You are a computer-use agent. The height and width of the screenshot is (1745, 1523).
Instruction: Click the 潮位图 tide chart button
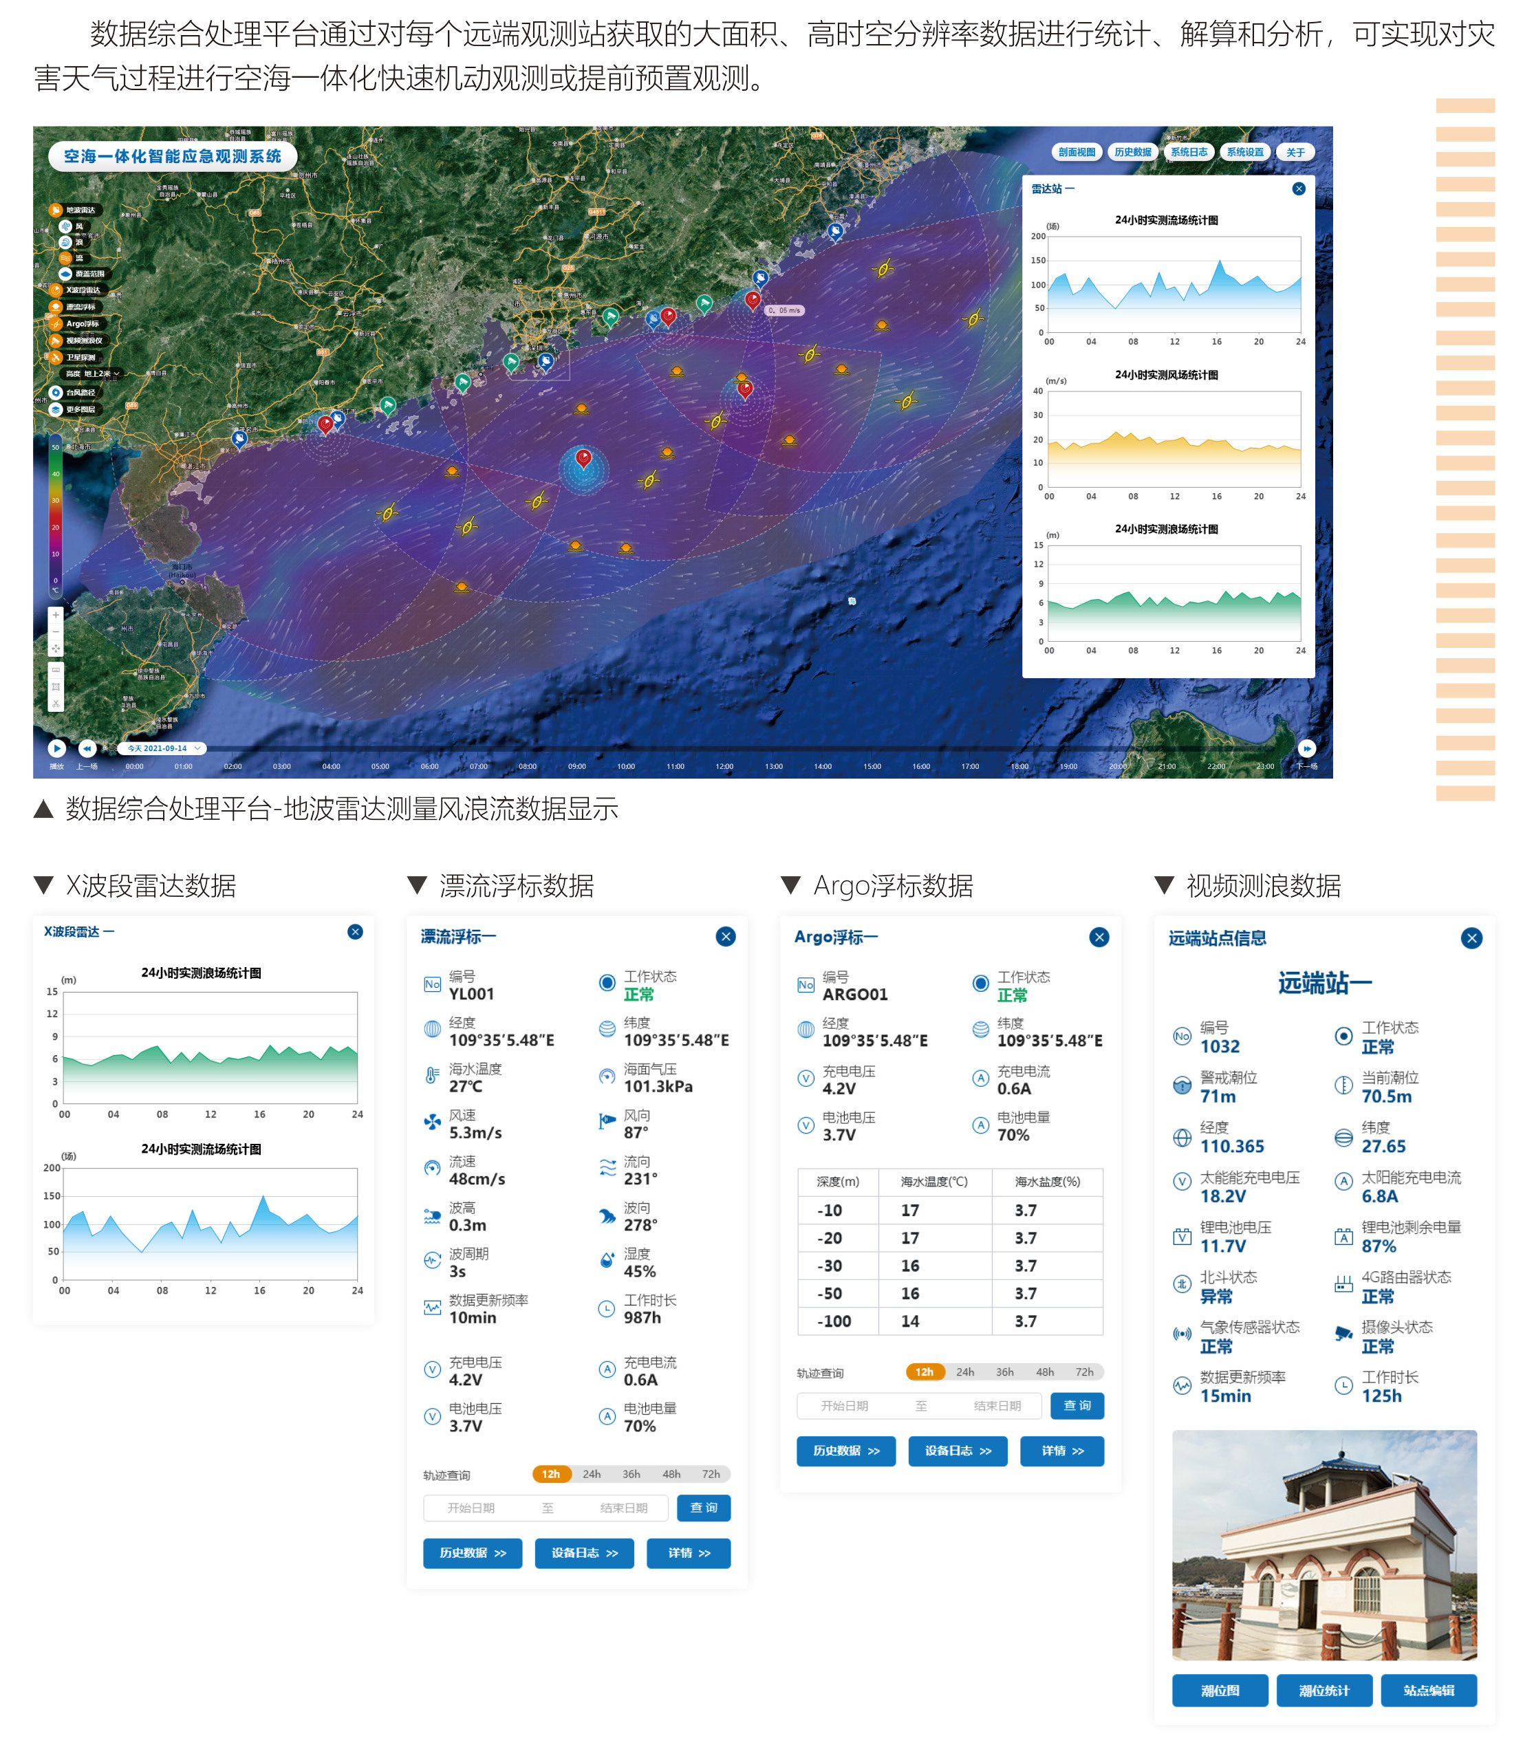click(x=1220, y=1691)
